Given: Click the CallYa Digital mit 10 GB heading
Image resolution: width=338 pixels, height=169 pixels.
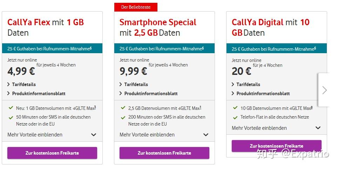Looking at the screenshot, I should [x=270, y=27].
